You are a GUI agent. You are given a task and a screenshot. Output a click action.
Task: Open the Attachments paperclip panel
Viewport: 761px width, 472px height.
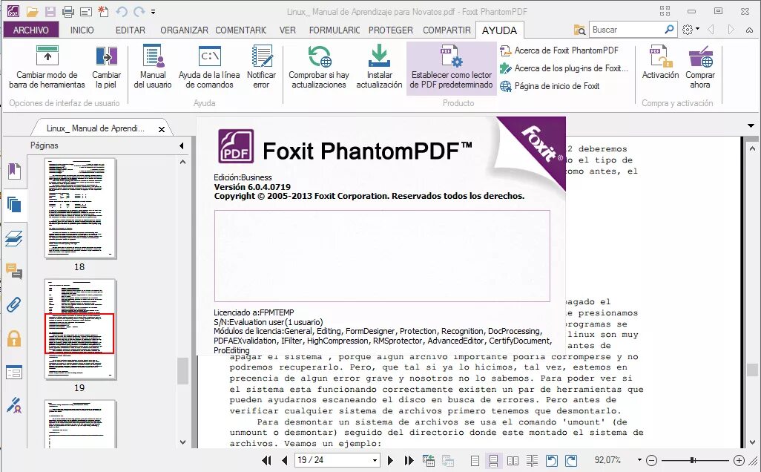click(x=14, y=304)
